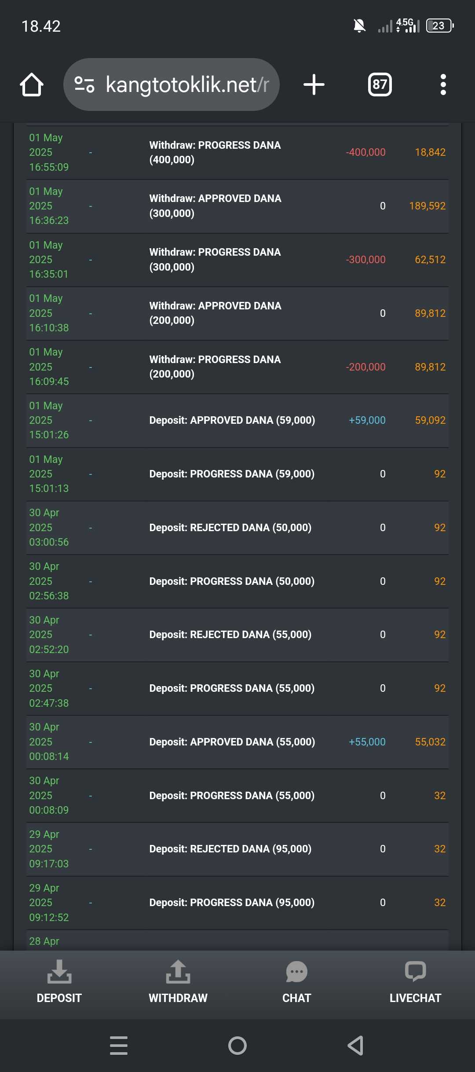Open CHAT speech bubble icon
The image size is (475, 1072).
(x=297, y=972)
